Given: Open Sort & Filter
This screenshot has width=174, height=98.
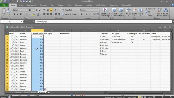Looking at the screenshot, I should coord(160,12).
